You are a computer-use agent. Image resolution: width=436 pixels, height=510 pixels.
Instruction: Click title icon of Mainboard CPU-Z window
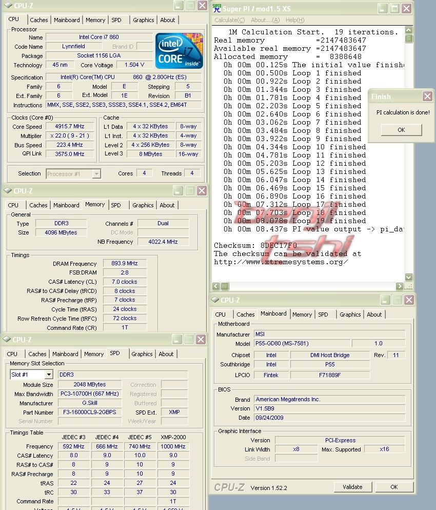[215, 300]
